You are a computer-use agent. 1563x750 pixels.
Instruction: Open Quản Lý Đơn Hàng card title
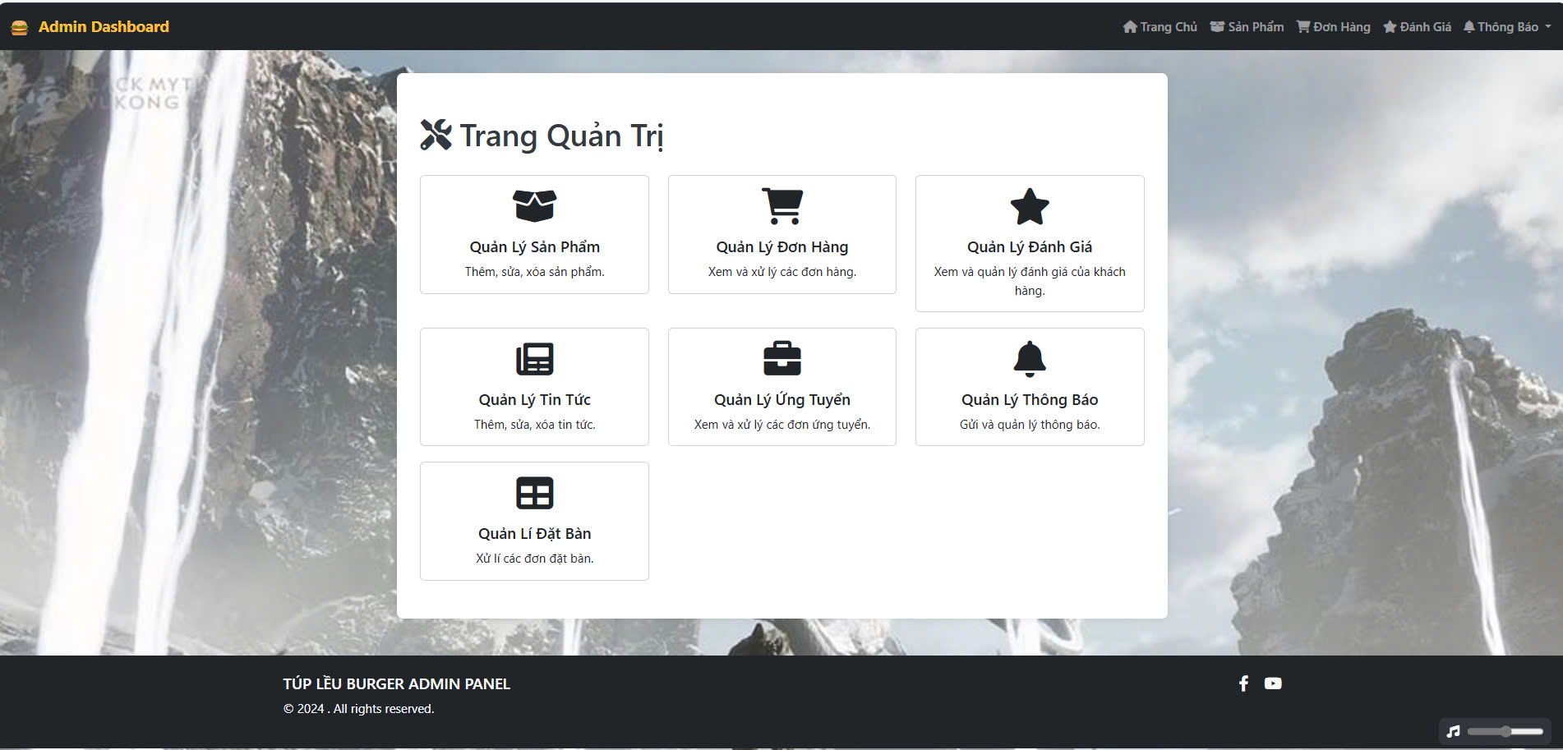point(782,247)
